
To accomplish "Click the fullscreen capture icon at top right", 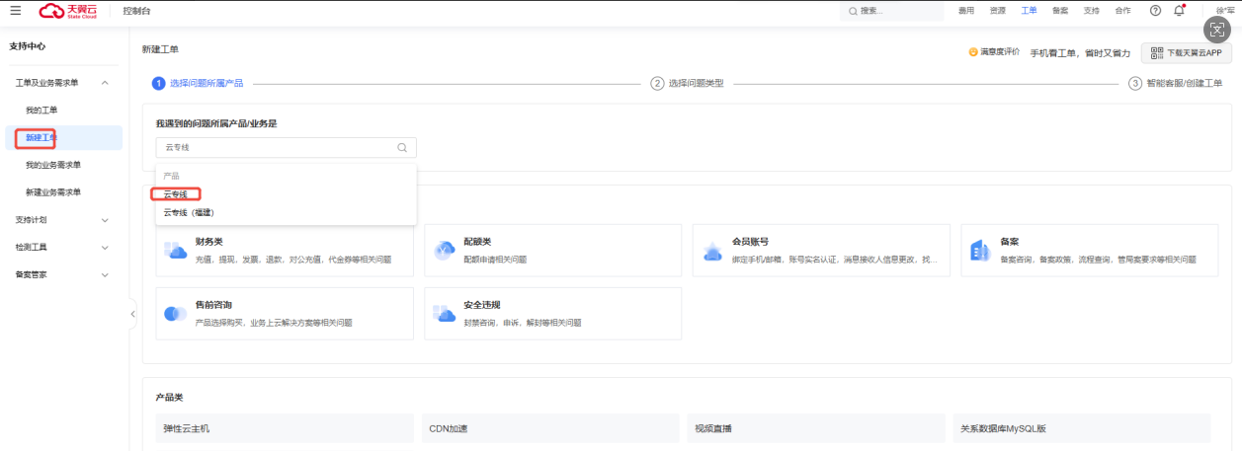I will (1216, 29).
